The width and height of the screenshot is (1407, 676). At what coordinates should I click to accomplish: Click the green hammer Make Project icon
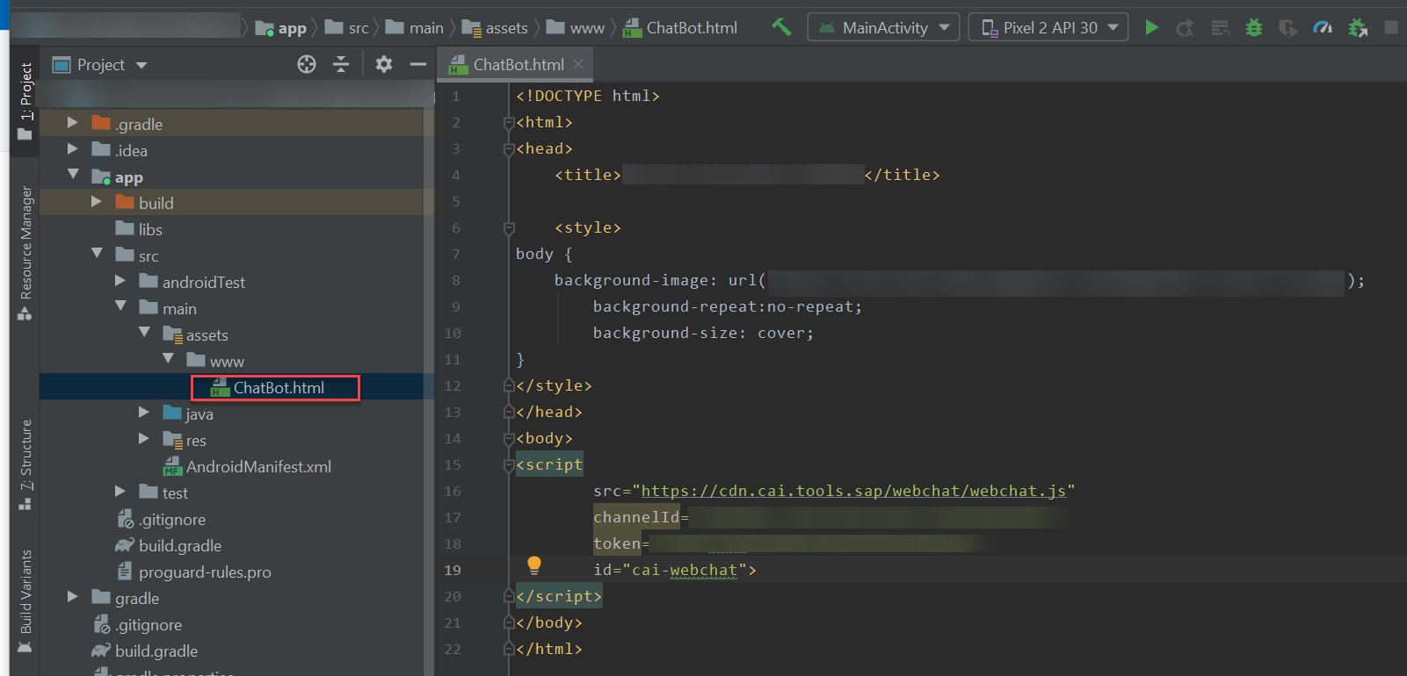[781, 27]
